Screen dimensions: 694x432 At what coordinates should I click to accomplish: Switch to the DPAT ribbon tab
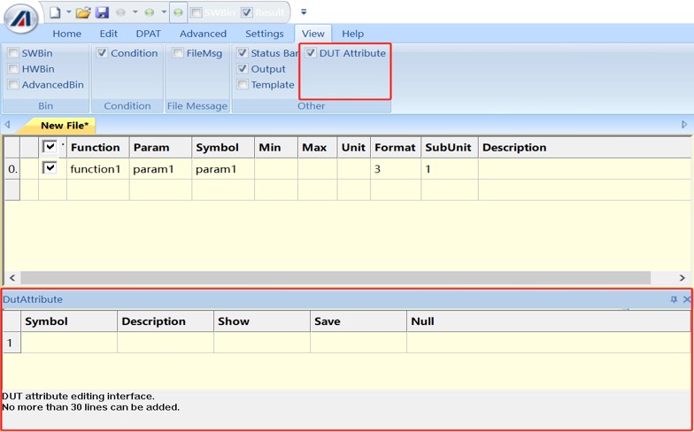(148, 34)
